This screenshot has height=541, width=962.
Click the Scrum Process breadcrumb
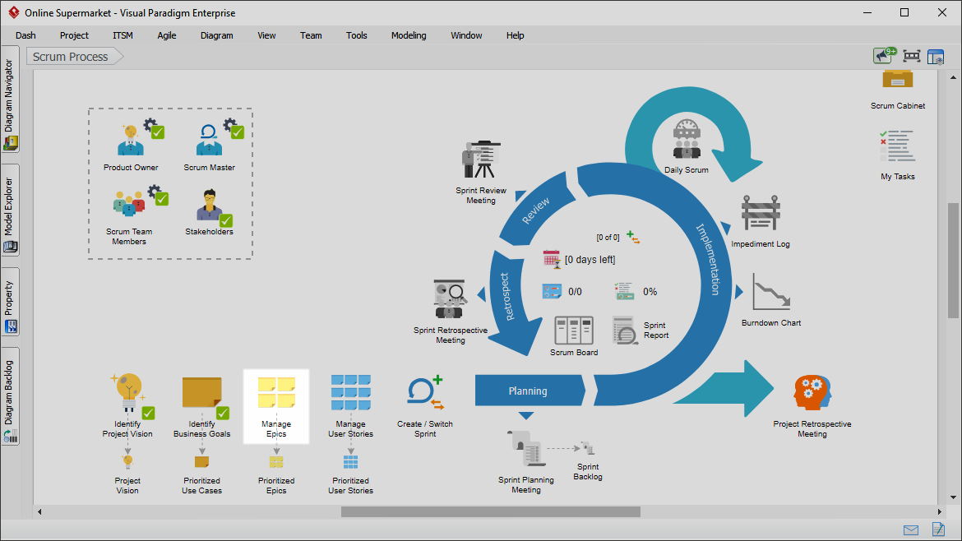click(x=74, y=57)
